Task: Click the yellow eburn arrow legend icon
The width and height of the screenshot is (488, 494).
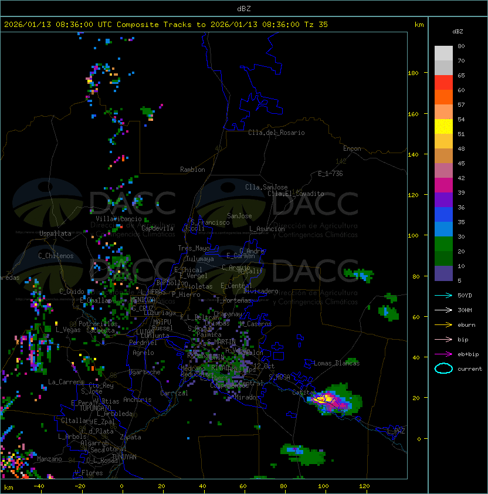Action: (x=443, y=325)
